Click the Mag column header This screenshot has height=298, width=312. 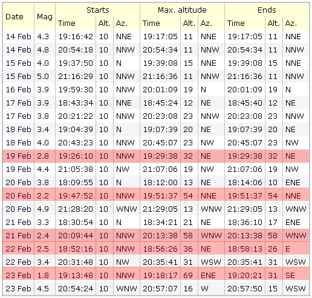45,17
